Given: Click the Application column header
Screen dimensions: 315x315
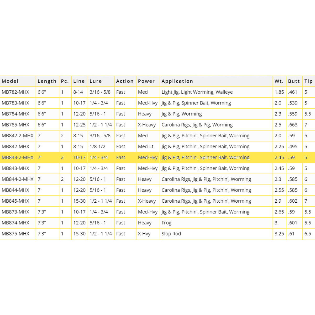Looking at the screenshot, I should point(177,81).
